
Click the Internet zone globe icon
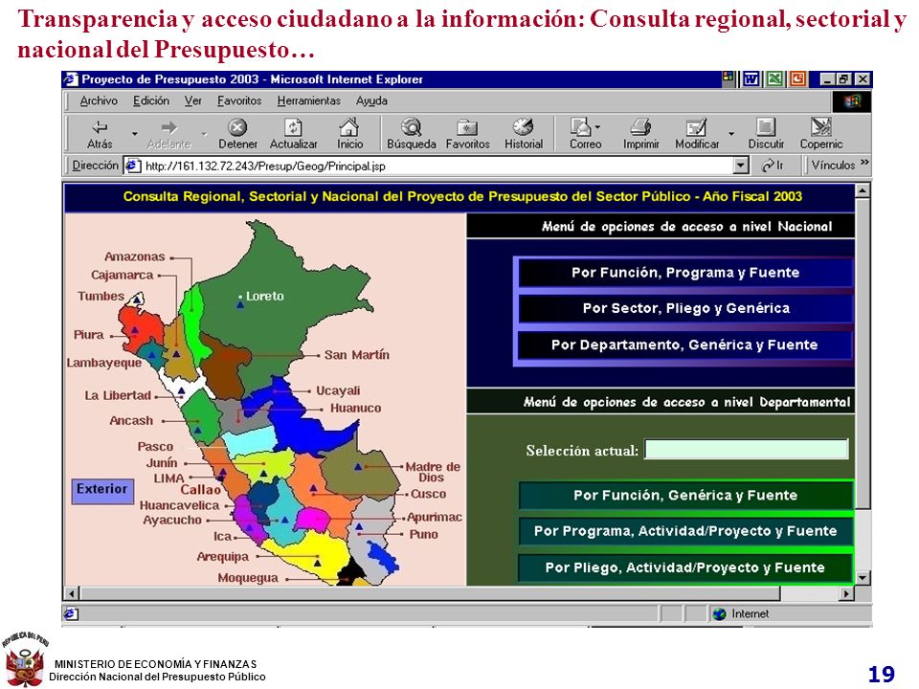pyautogui.click(x=720, y=613)
